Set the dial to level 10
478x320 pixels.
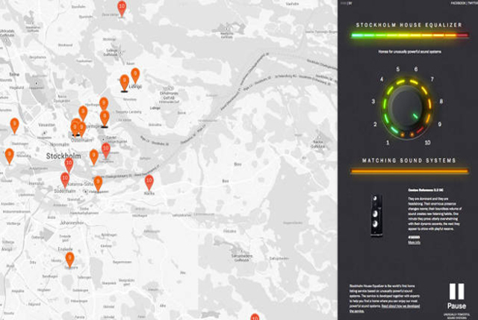pos(427,143)
